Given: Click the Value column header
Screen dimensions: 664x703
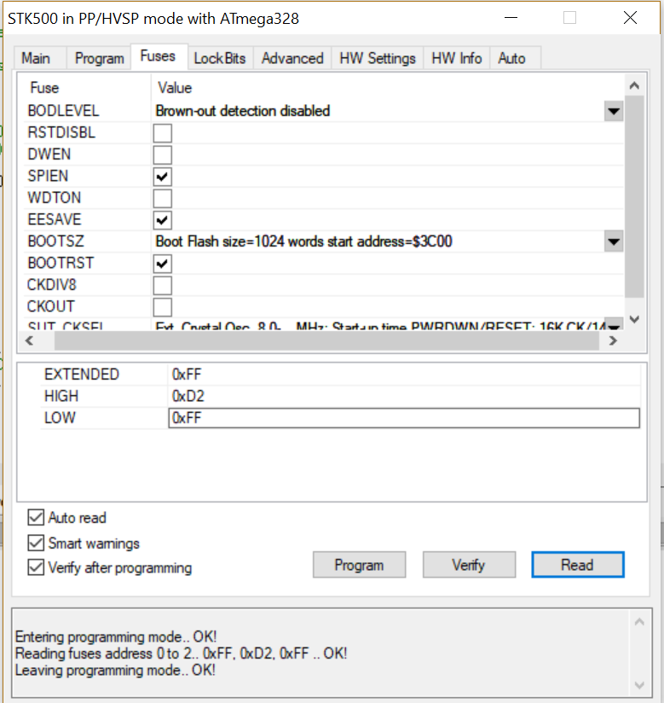Looking at the screenshot, I should (175, 88).
